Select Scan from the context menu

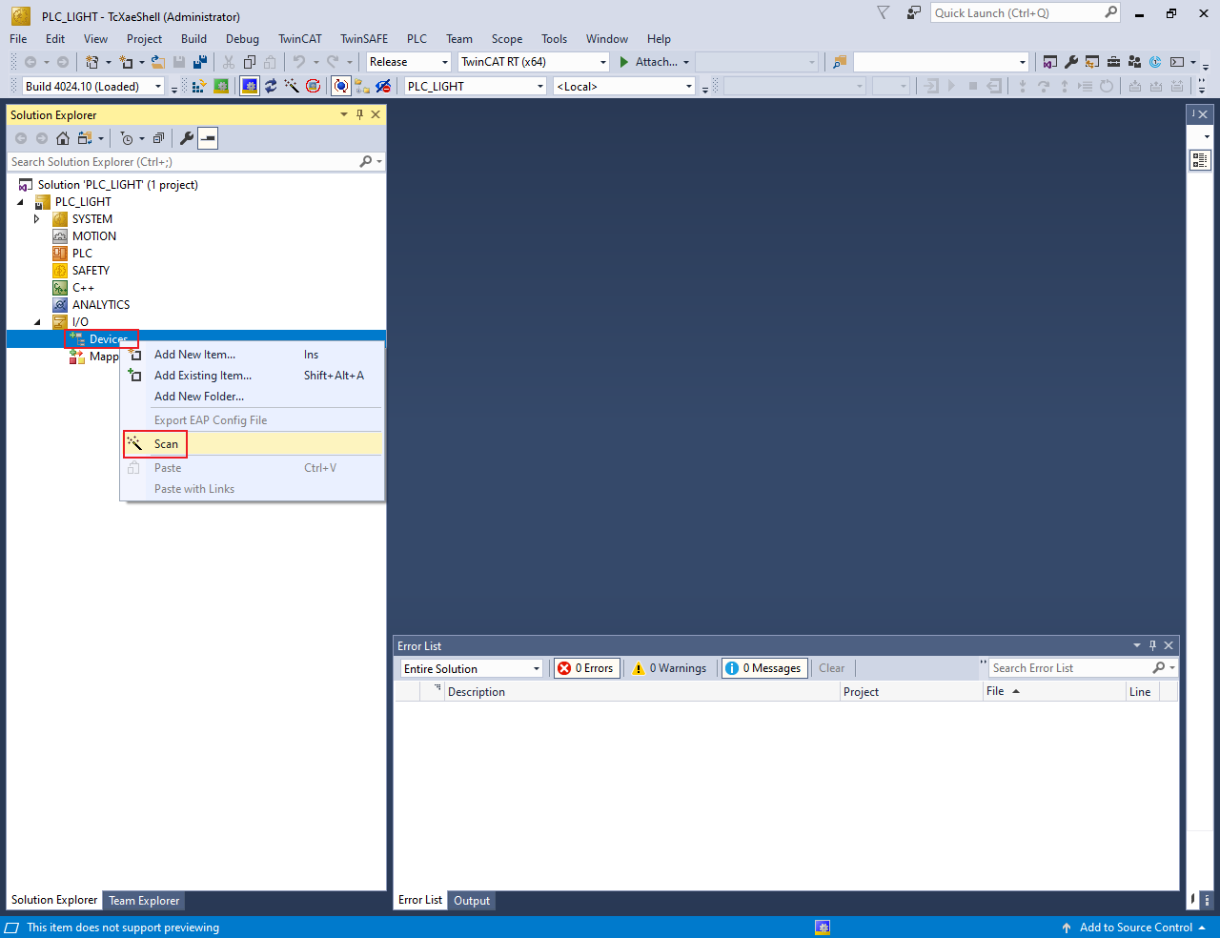point(167,444)
